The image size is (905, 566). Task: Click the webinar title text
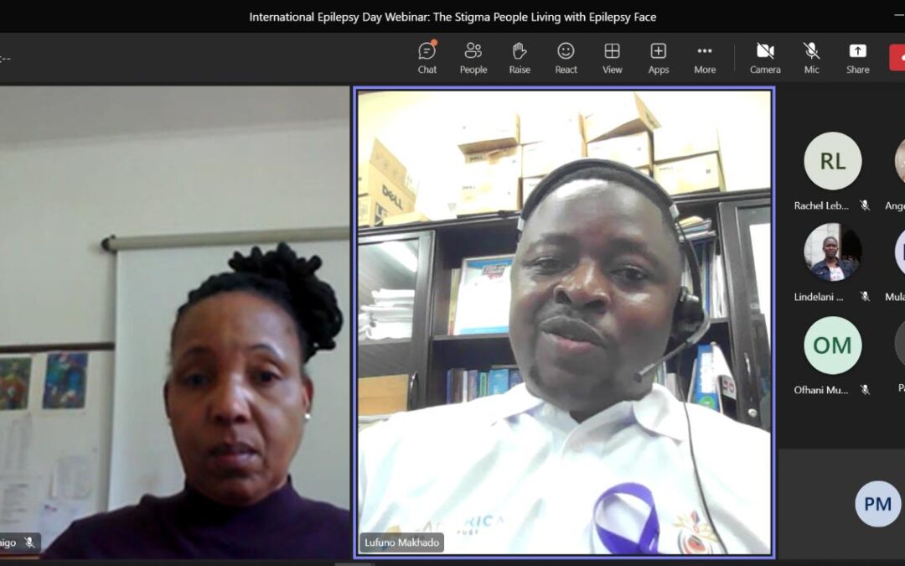pos(452,18)
